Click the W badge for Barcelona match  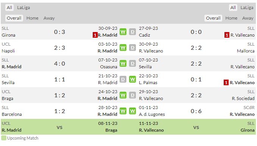click(x=123, y=111)
